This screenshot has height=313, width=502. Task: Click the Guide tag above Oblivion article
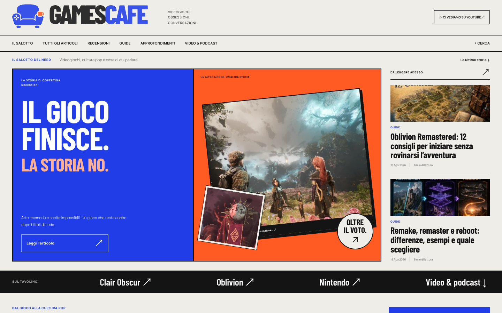coord(395,127)
